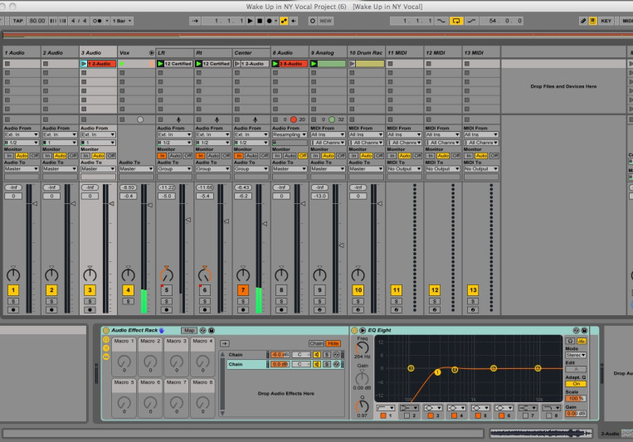Set Lft track monitor to Auto
Viewport: 633px width, 442px height.
[175, 156]
